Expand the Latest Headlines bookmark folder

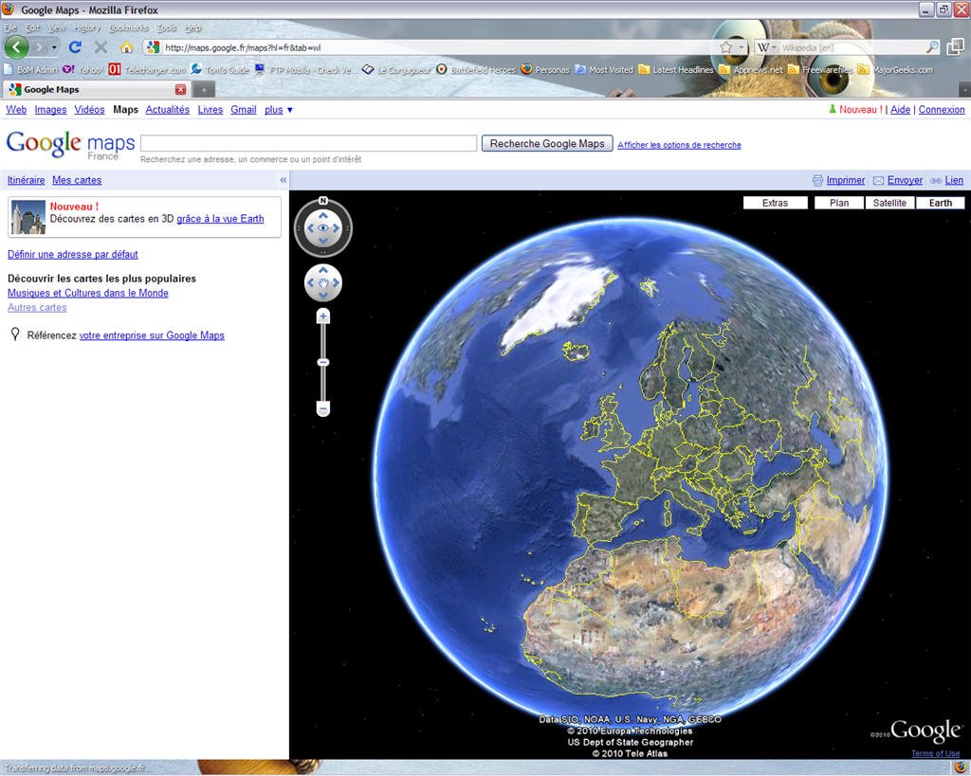click(x=675, y=69)
